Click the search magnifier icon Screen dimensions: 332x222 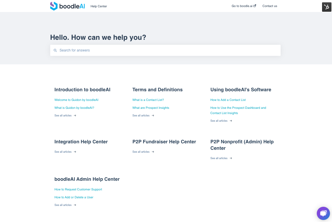[x=55, y=50]
